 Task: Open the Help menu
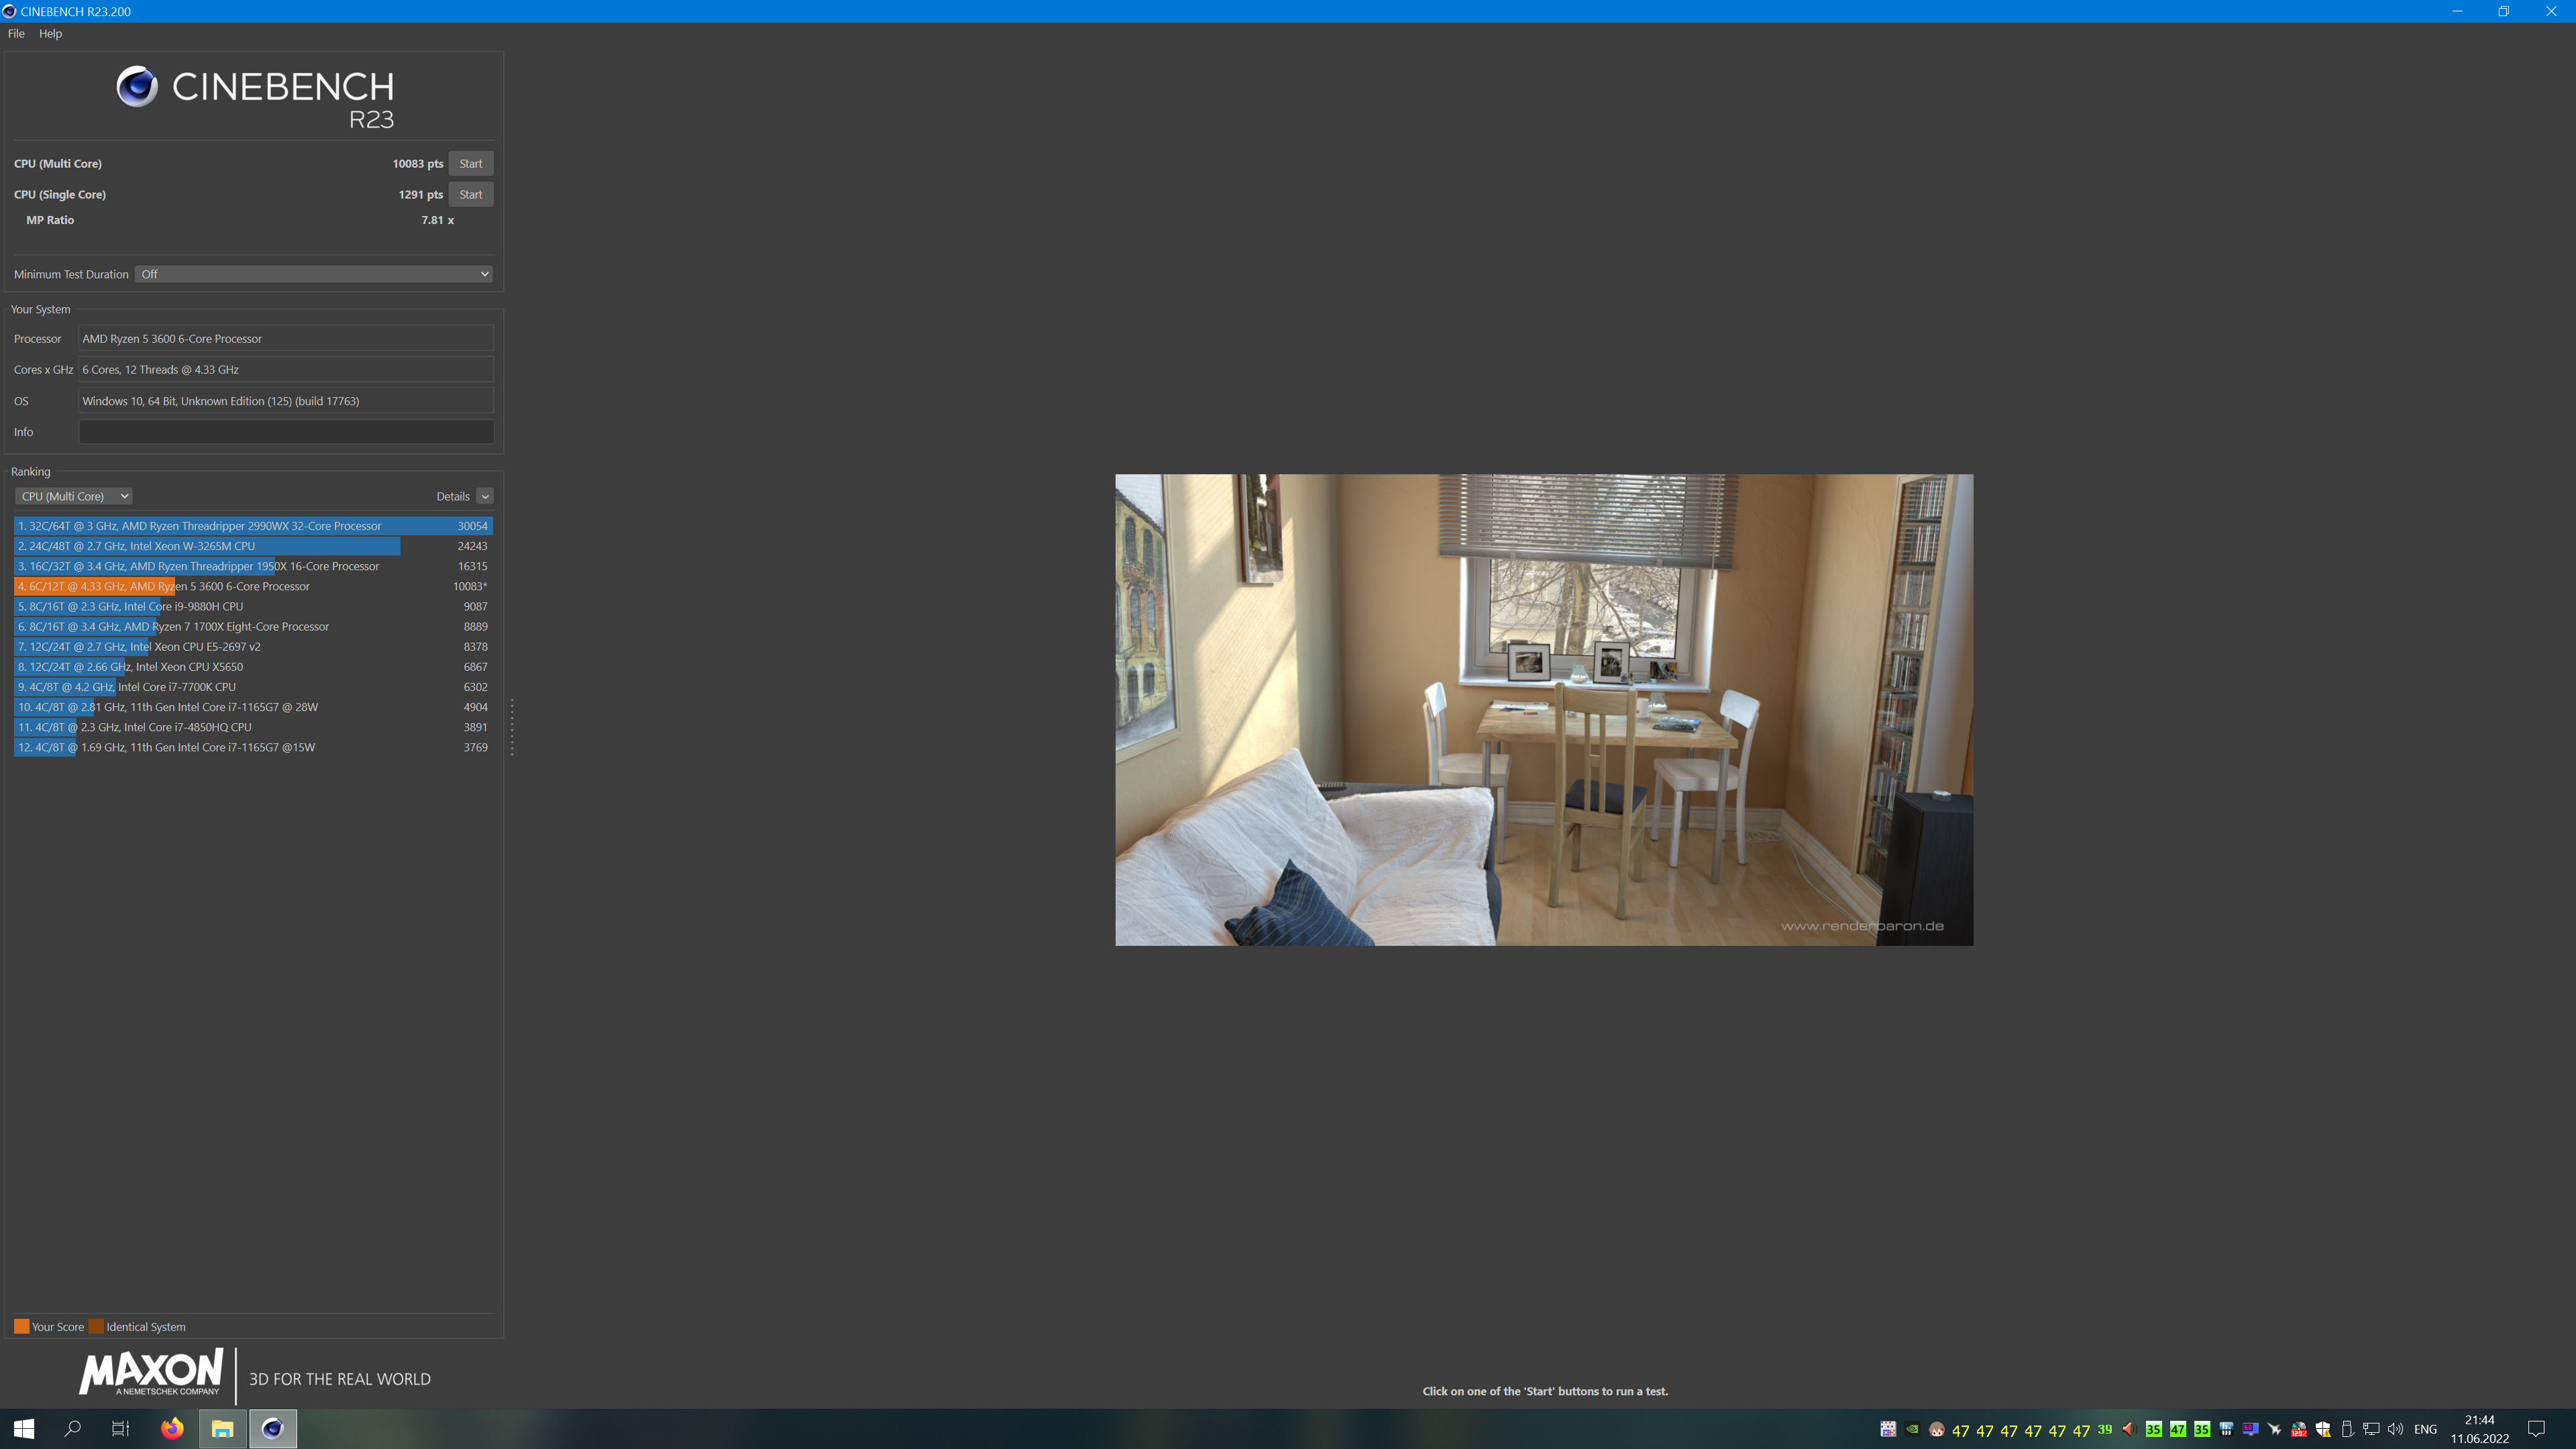click(50, 34)
